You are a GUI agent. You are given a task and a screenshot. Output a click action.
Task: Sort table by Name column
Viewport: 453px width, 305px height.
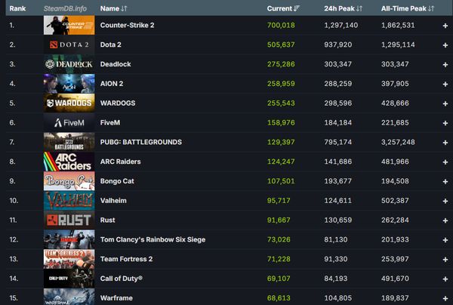click(x=113, y=8)
